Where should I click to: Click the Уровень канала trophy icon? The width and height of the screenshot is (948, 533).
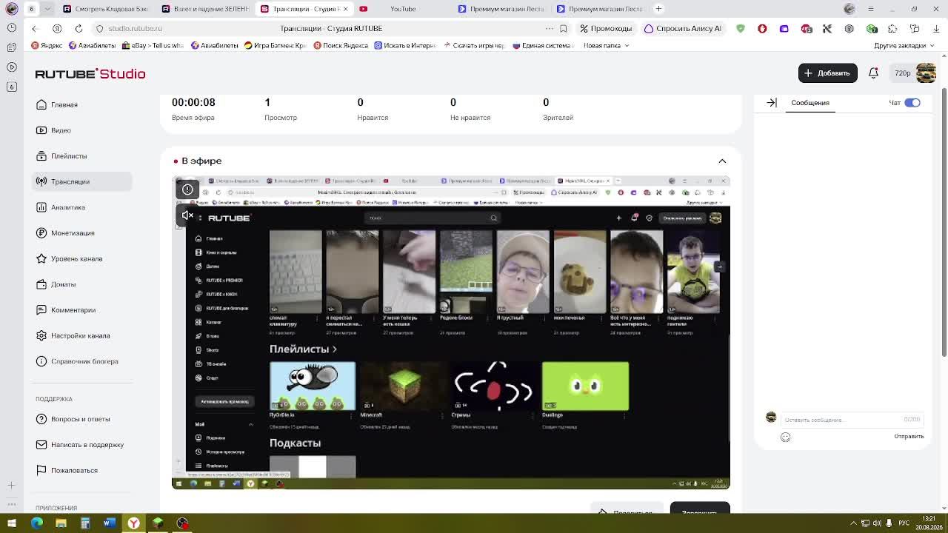[x=41, y=258]
